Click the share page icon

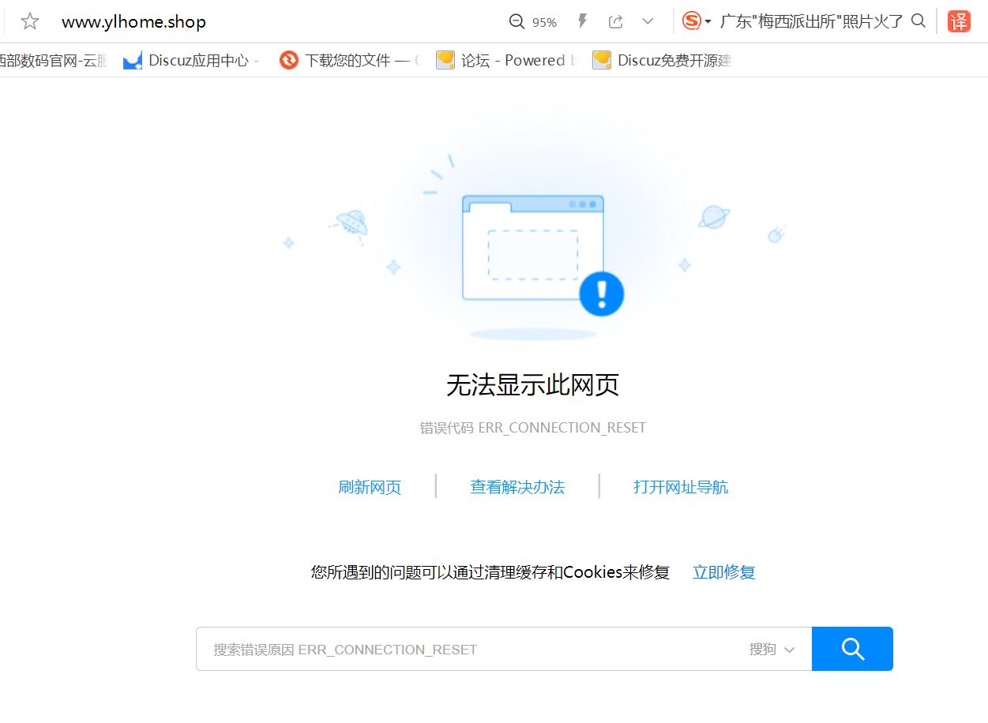(616, 21)
